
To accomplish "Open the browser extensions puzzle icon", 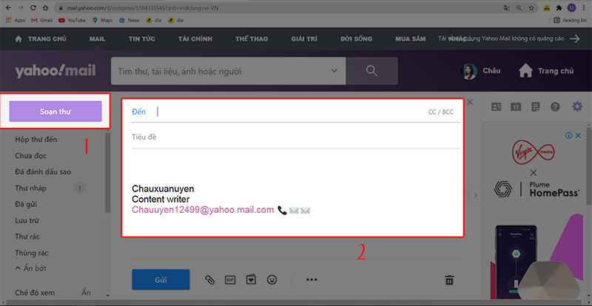I will tap(559, 7).
